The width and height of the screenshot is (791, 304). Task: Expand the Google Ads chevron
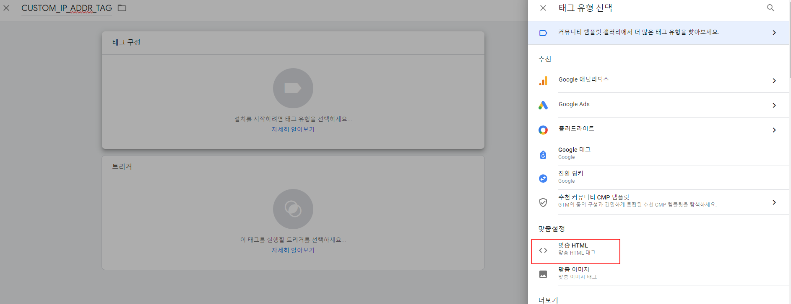pos(774,105)
